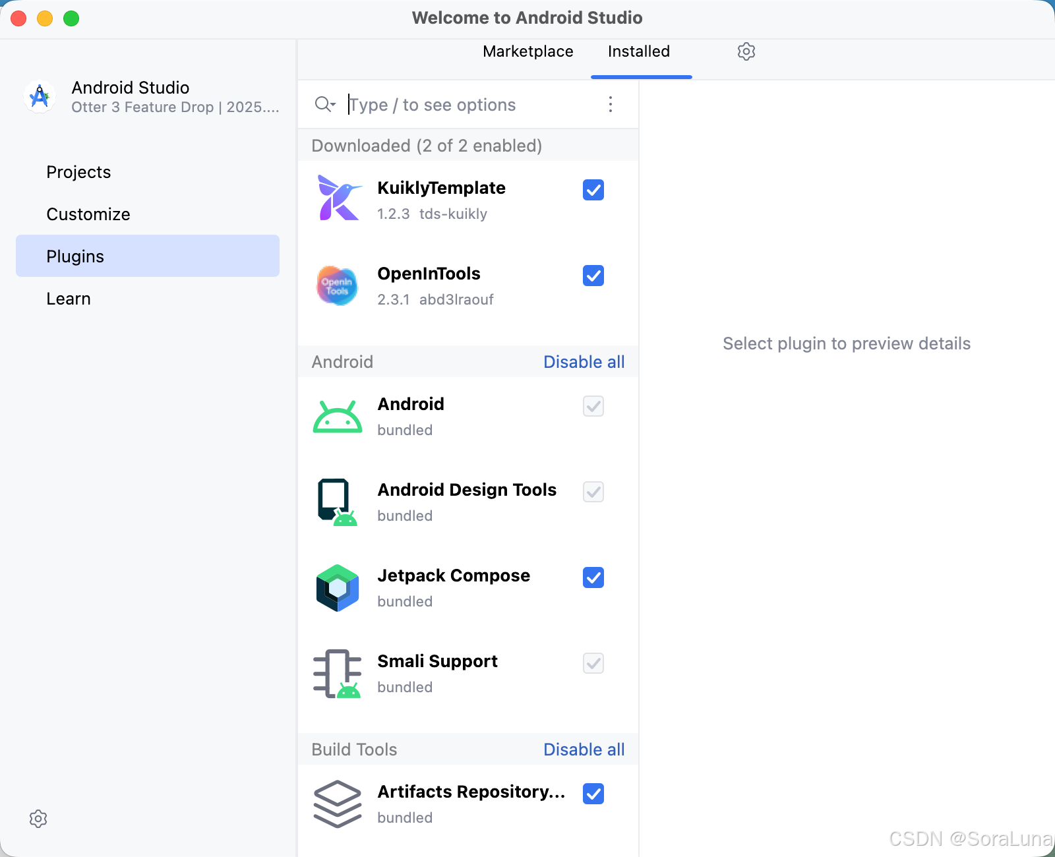Screen dimensions: 1055x857
Task: Disable the KuiklyTemplate plugin checkbox
Action: tap(593, 190)
